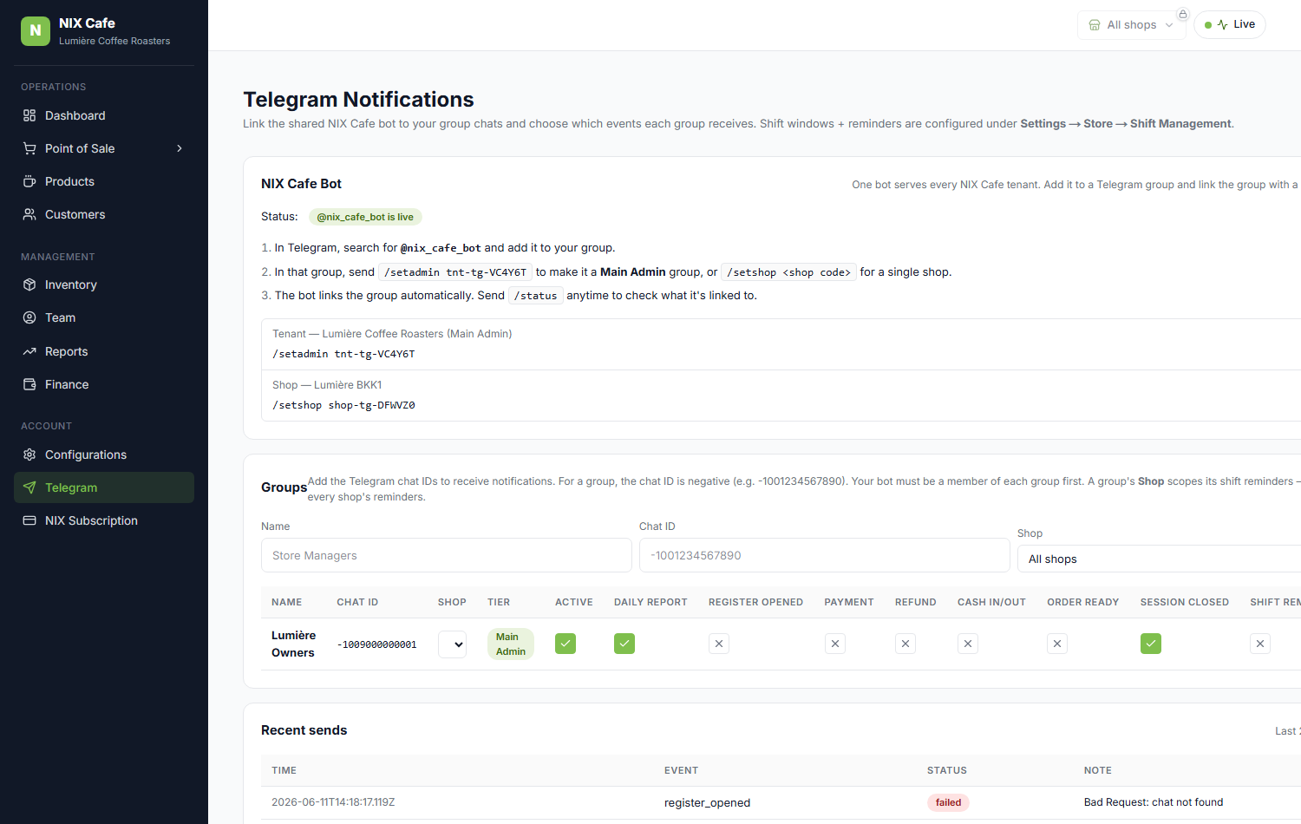Click the Telegram Notifications page title

tap(358, 100)
